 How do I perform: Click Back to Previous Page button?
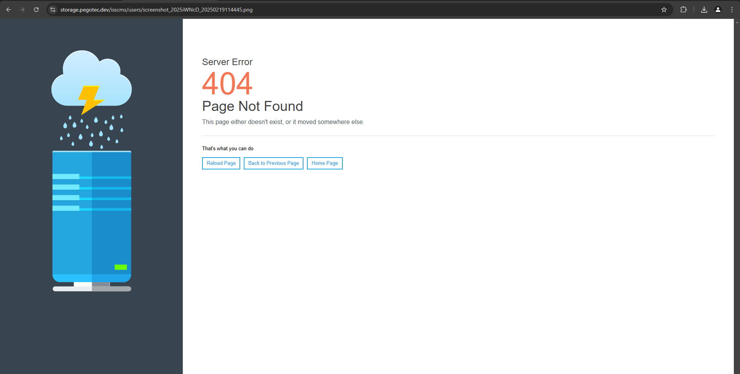point(273,163)
